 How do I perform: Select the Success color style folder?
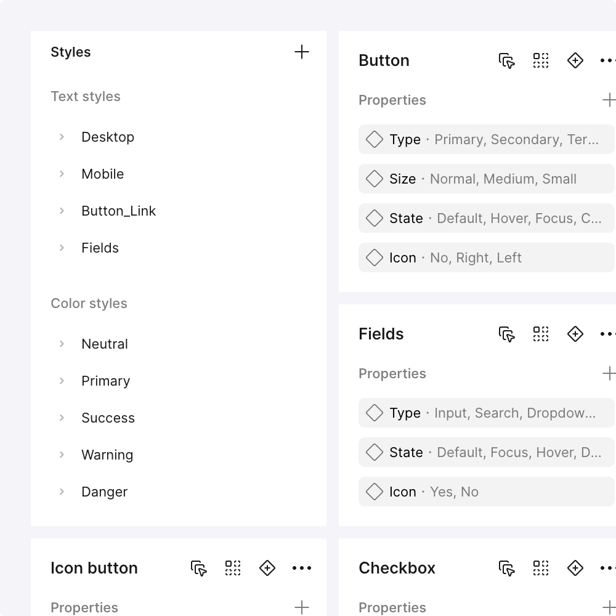point(108,418)
